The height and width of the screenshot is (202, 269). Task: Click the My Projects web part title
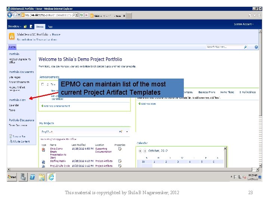click(47, 123)
